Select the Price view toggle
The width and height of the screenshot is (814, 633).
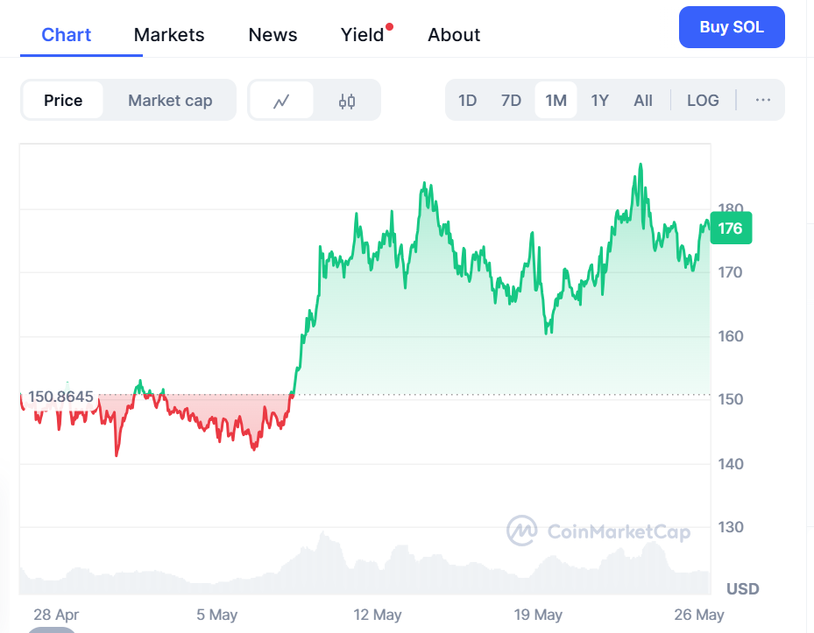click(63, 100)
